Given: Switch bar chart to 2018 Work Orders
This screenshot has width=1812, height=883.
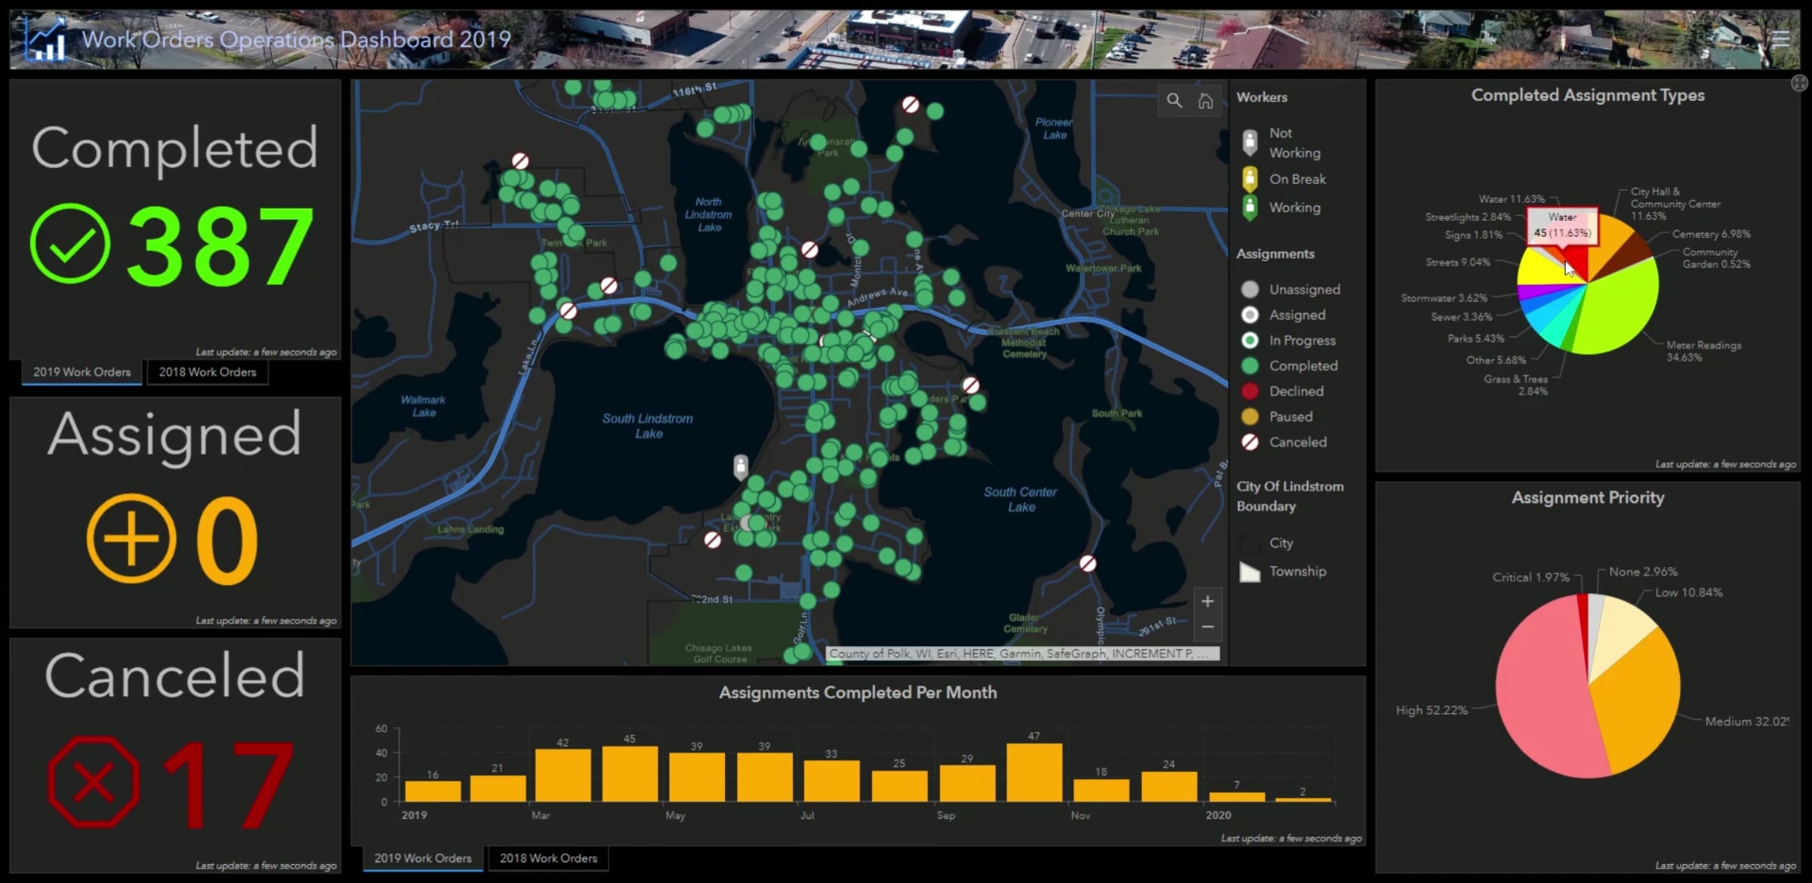Looking at the screenshot, I should [548, 858].
